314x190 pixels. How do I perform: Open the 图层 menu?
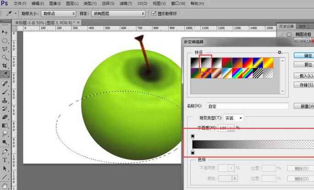click(x=71, y=3)
